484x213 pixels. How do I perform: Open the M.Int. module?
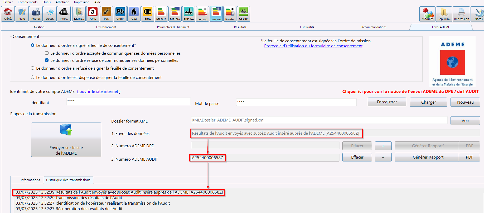click(x=79, y=14)
